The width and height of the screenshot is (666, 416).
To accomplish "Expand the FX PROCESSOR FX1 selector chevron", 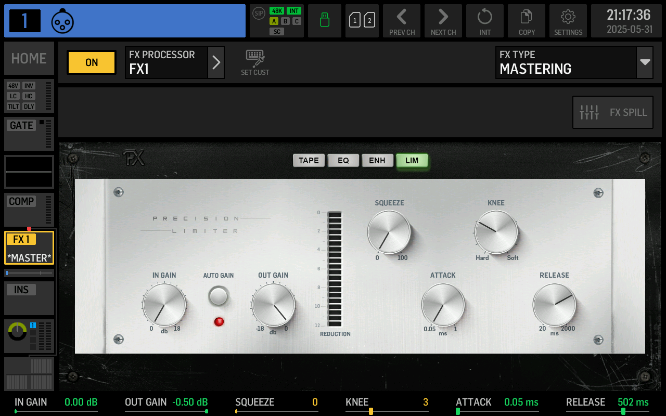I will 216,62.
